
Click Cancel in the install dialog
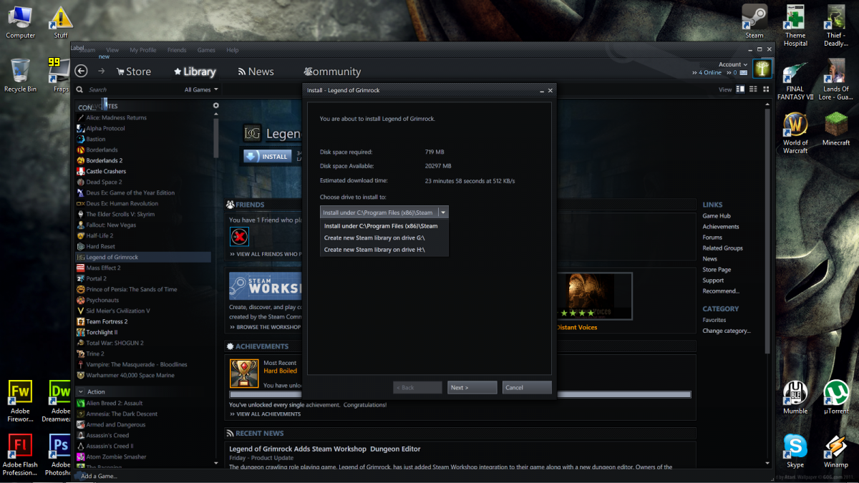coord(527,387)
